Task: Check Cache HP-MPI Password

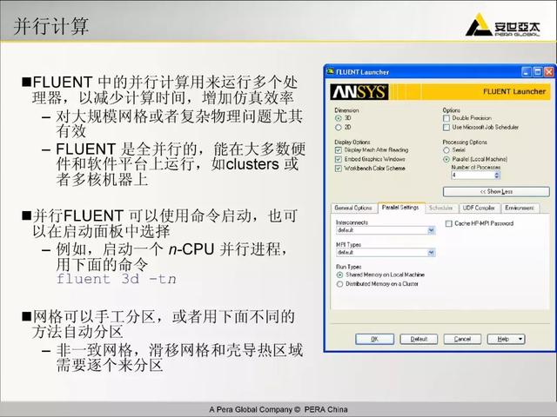Action: (x=449, y=224)
